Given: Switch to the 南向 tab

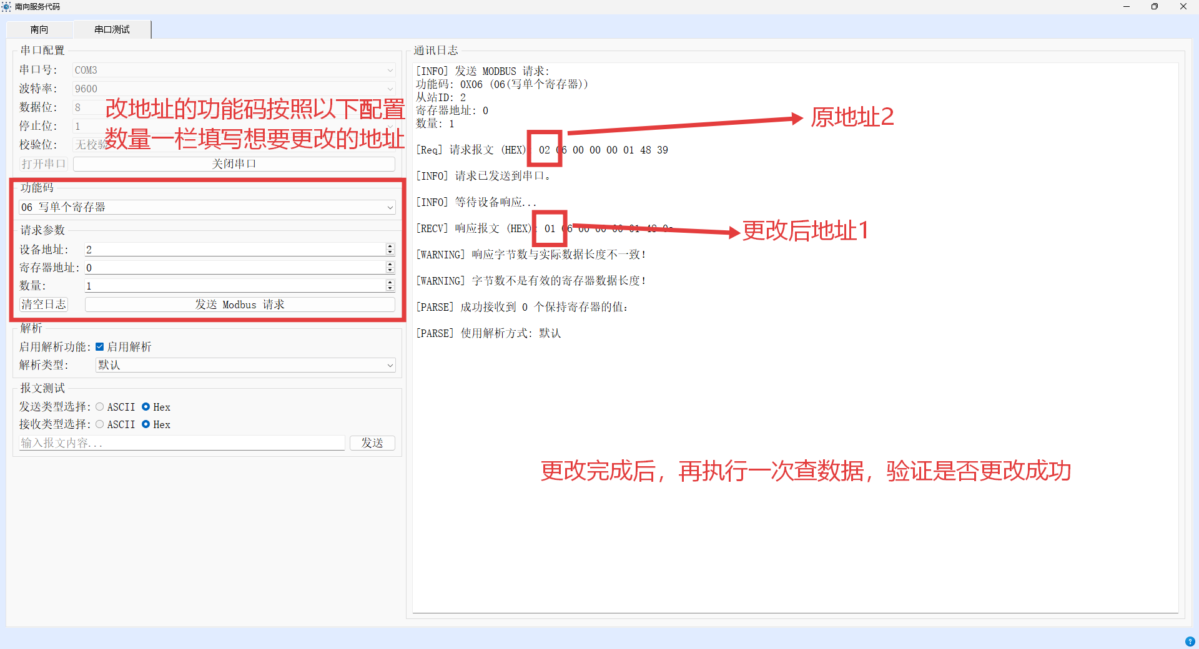Looking at the screenshot, I should (x=39, y=29).
